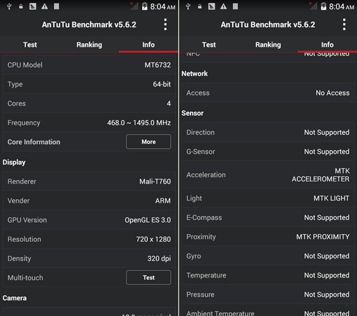The image size is (357, 316).
Task: Tap the USB icon in left status bar
Action: tap(8, 7)
